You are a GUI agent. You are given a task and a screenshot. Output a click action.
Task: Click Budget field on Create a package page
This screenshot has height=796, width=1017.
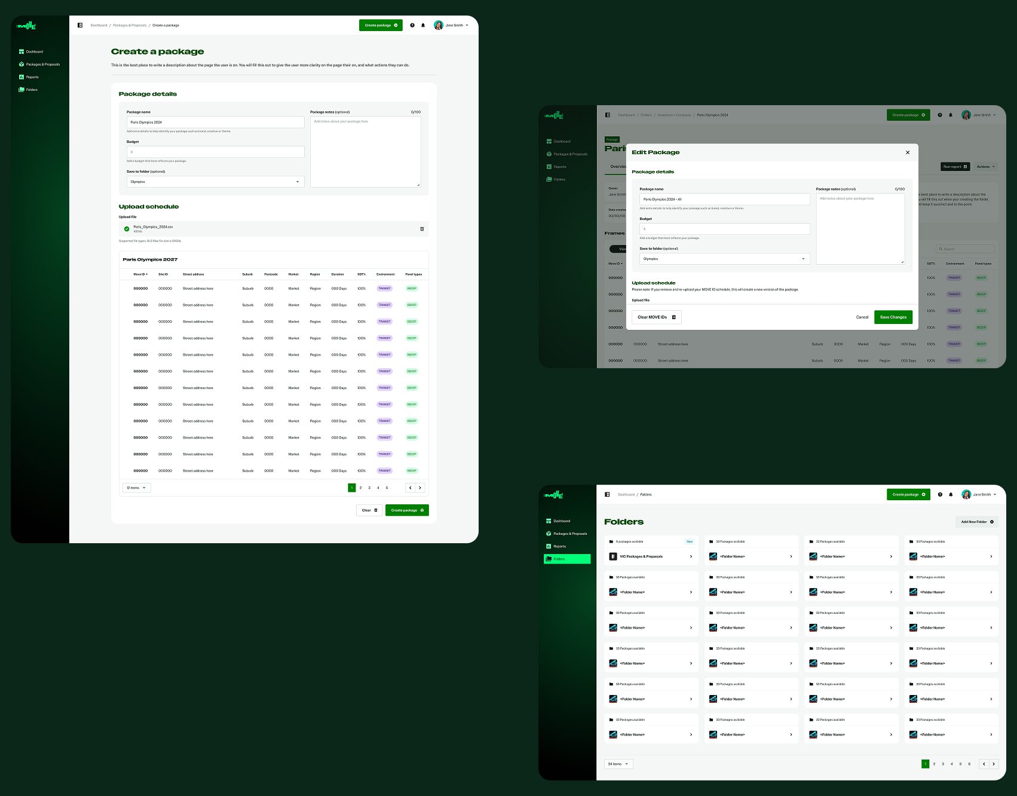pos(215,152)
